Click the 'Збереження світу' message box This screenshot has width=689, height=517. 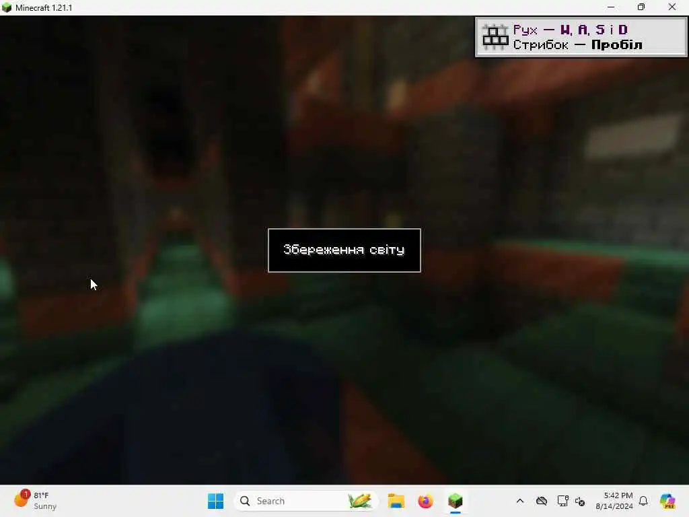coord(344,250)
